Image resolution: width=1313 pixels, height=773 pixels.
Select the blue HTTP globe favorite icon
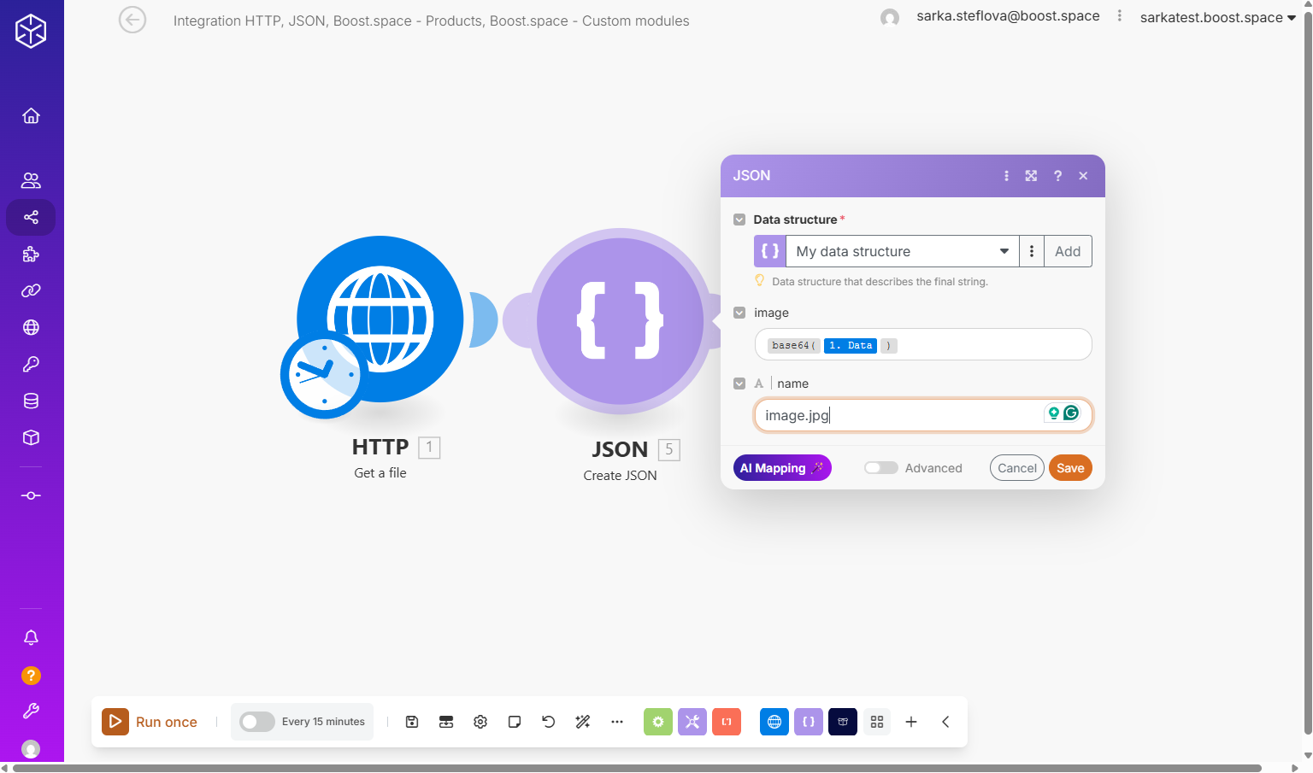(x=774, y=722)
